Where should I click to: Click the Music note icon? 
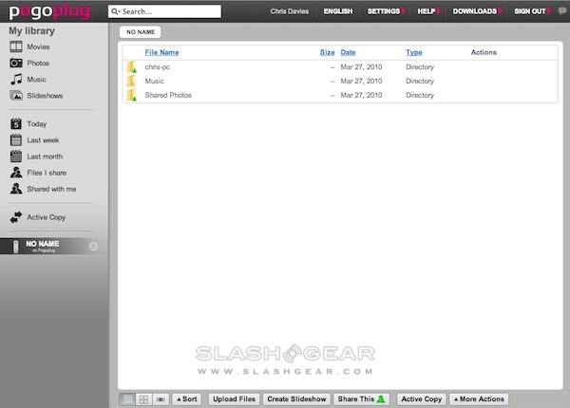point(16,80)
